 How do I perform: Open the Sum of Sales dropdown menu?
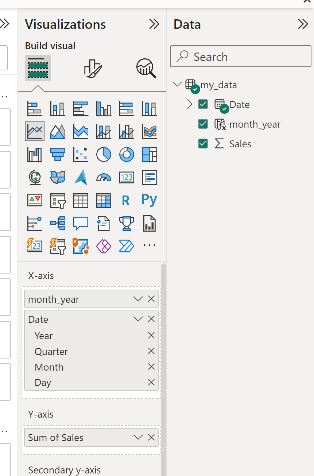138,438
